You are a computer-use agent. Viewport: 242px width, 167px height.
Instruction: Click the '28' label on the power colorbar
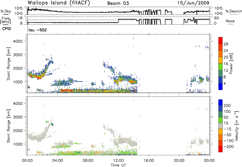click(226, 44)
